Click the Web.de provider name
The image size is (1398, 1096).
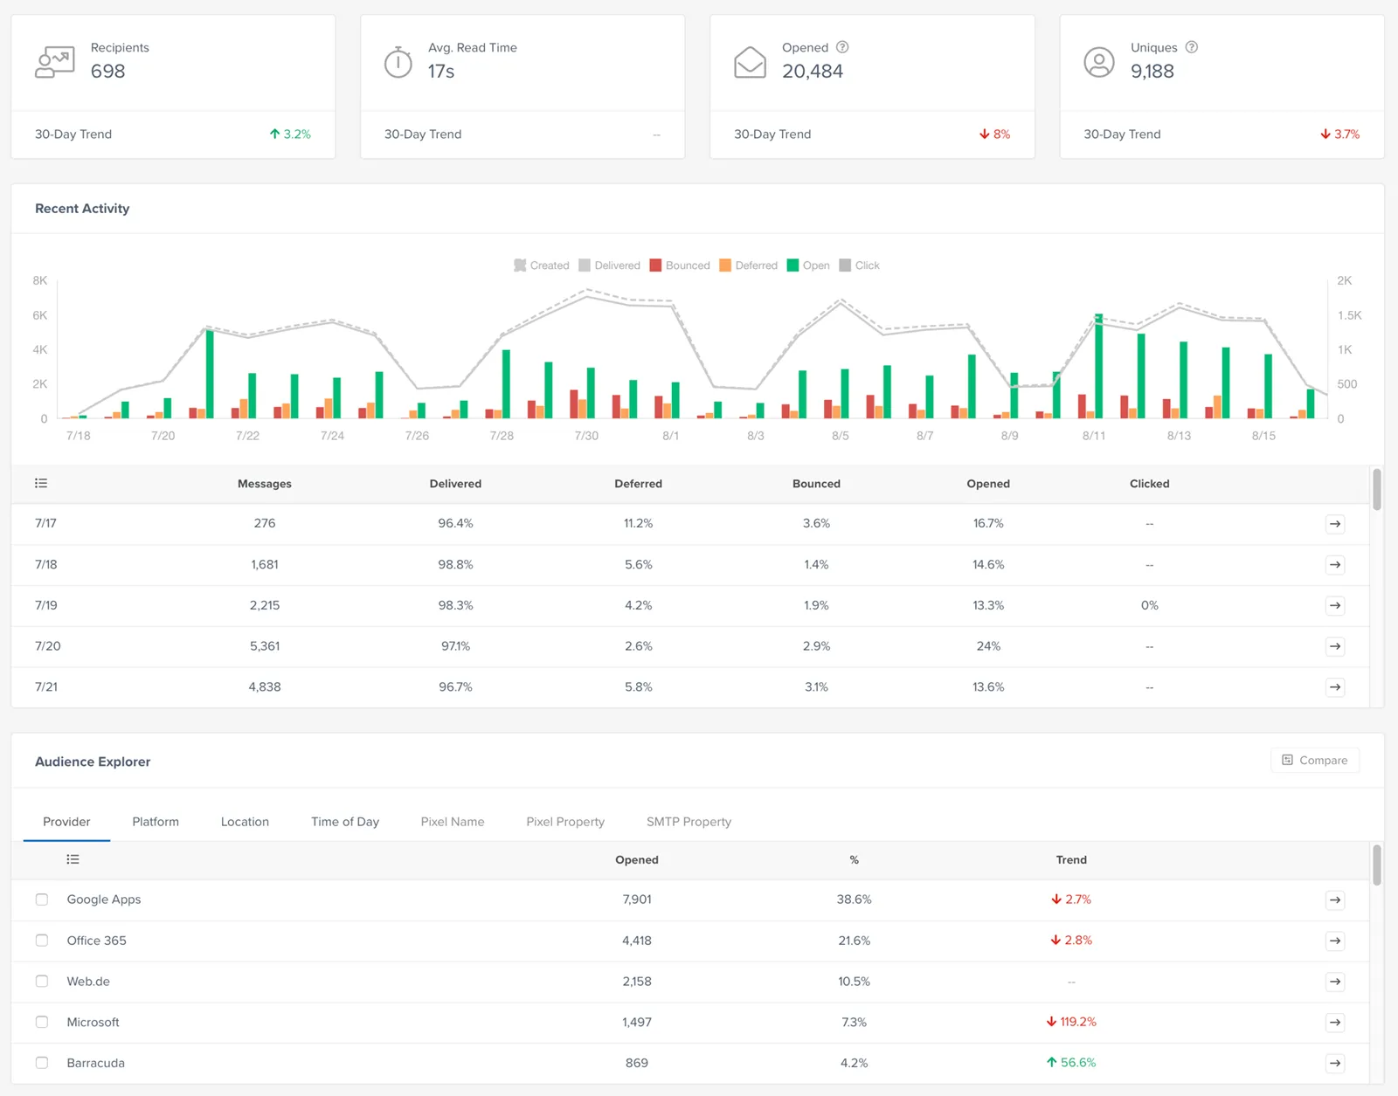coord(88,982)
